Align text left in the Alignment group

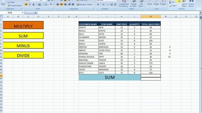click(58, 4)
